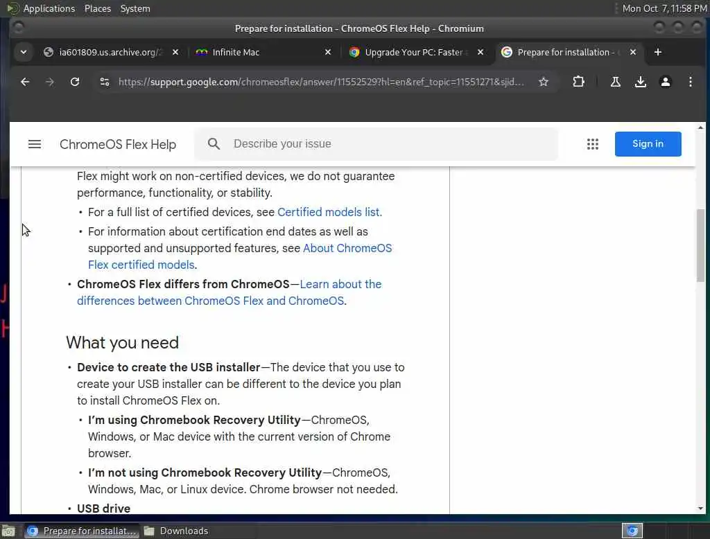The image size is (710, 539).
Task: Click the ChromeOS Flex Help title
Action: tap(118, 144)
